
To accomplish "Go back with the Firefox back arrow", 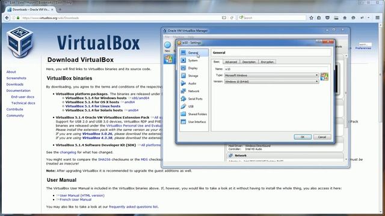I will click(x=7, y=18).
